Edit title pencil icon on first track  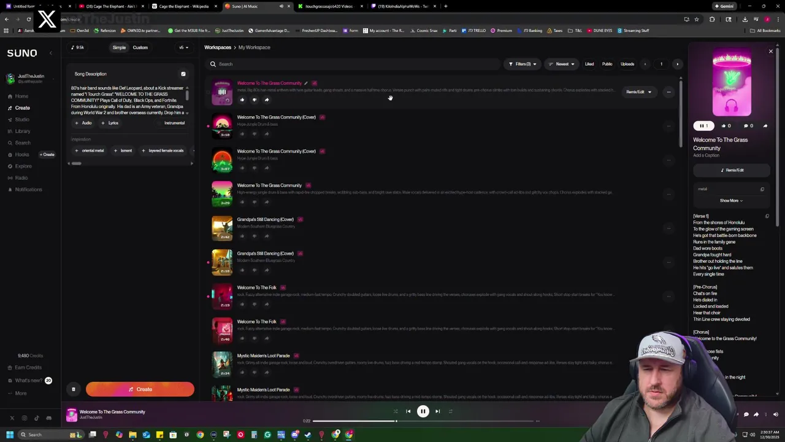pyautogui.click(x=305, y=83)
